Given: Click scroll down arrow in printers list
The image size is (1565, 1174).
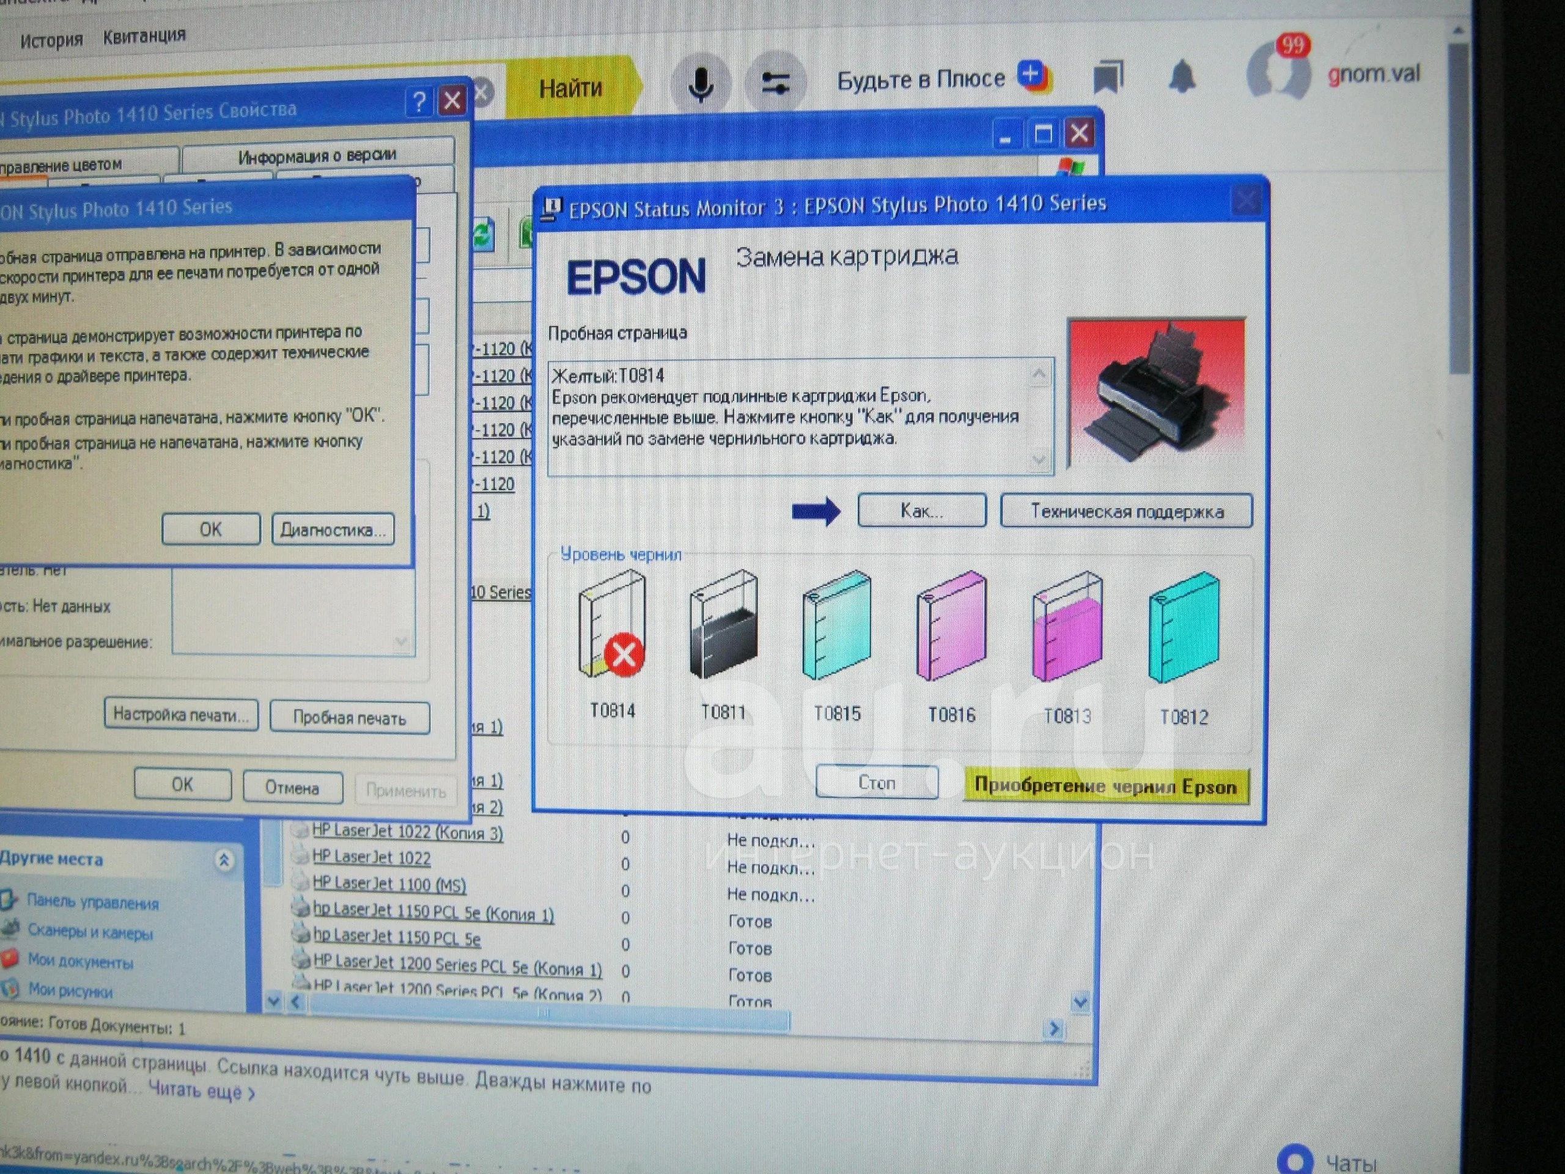Looking at the screenshot, I should pyautogui.click(x=1079, y=1003).
